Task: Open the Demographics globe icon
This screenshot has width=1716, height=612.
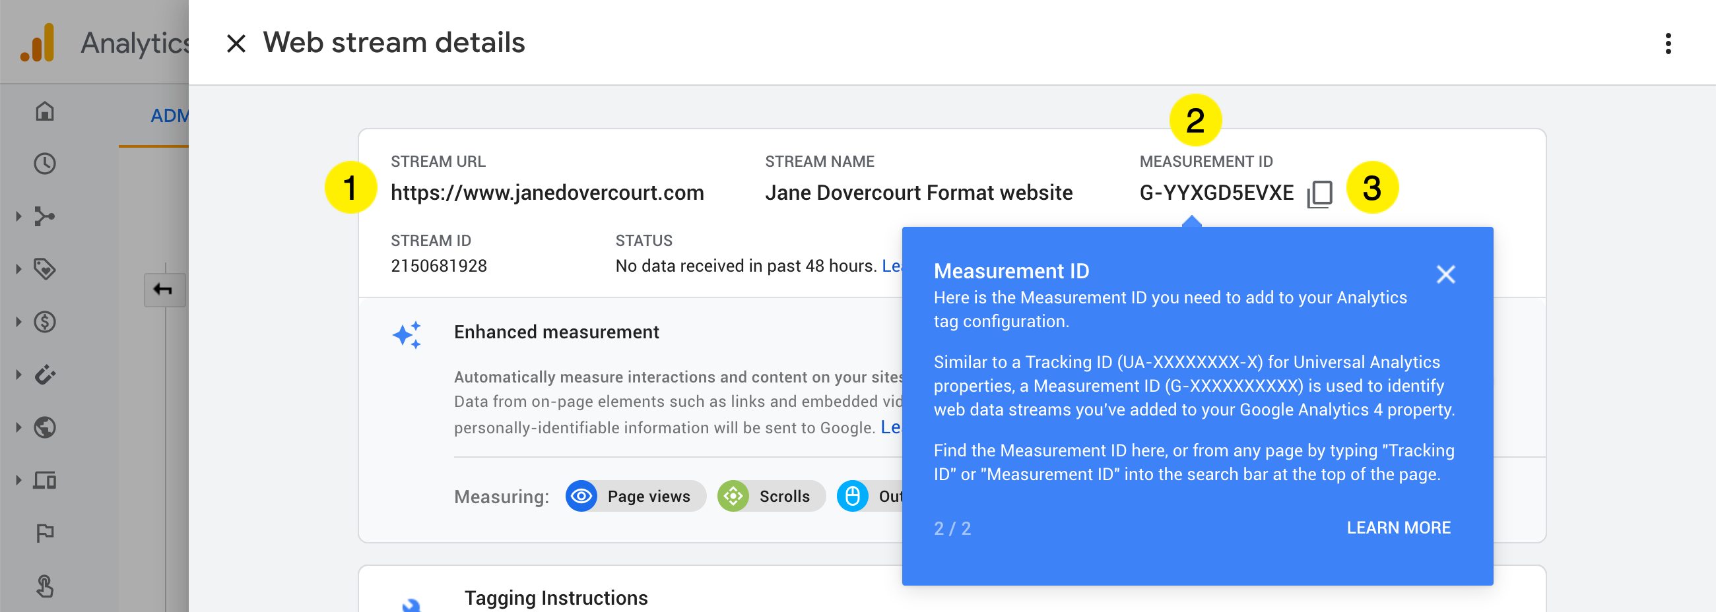Action: [x=45, y=427]
